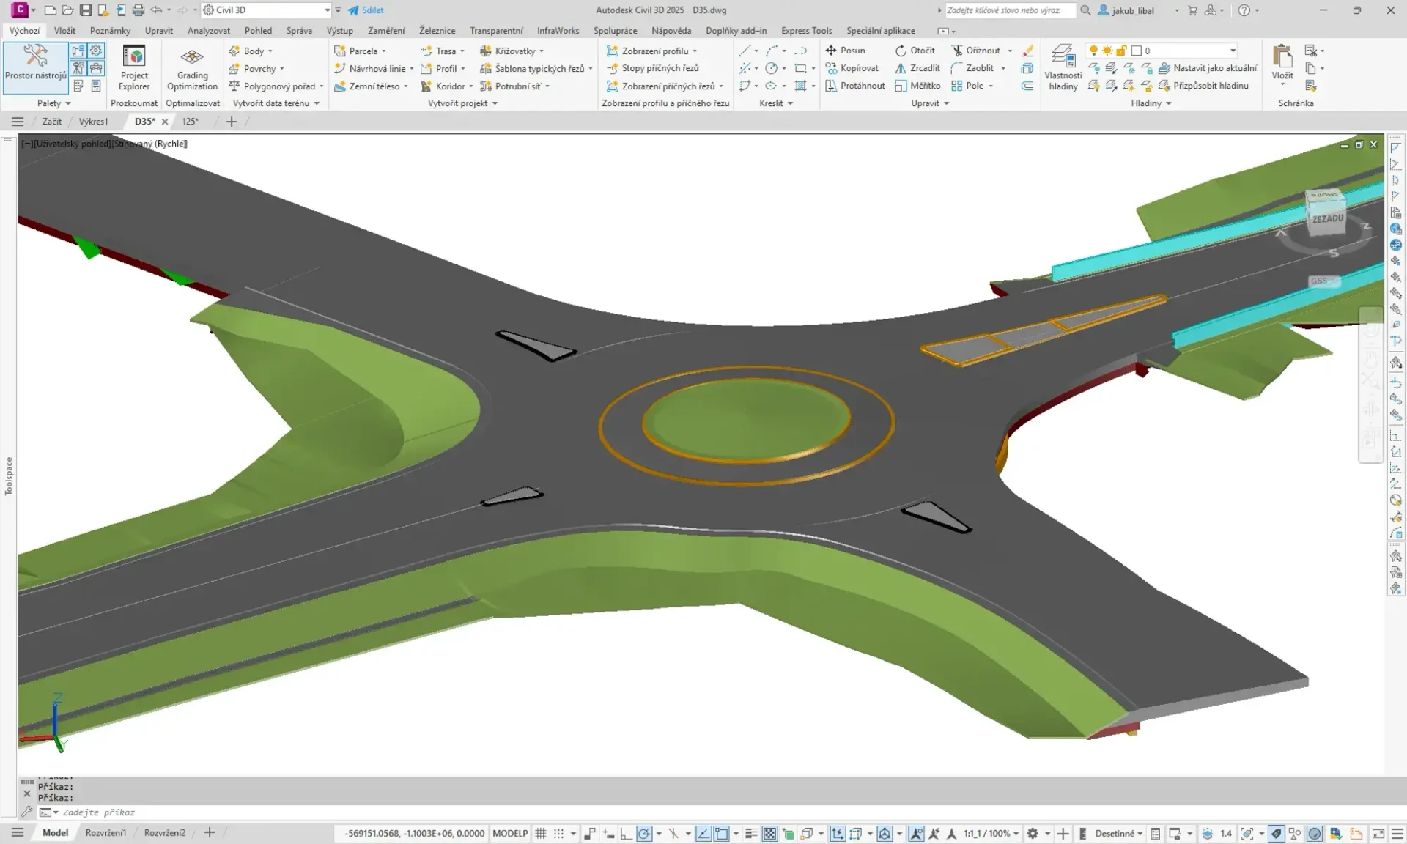Expand the layer name dropdown
Image resolution: width=1407 pixels, height=844 pixels.
1233,51
